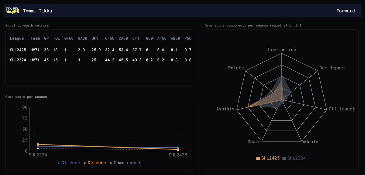The height and width of the screenshot is (175, 365).
Task: Toggle the Game score series legend
Action: point(125,163)
